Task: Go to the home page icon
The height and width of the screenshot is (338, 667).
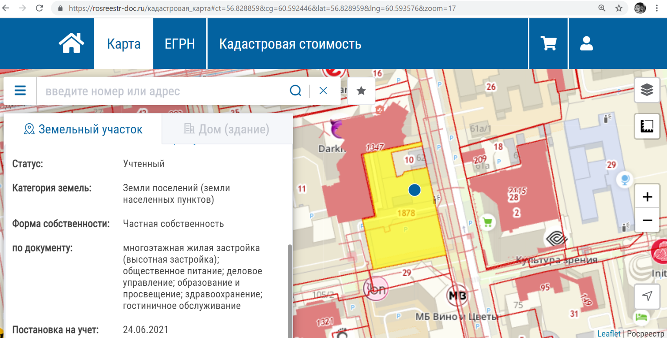Action: pos(71,43)
